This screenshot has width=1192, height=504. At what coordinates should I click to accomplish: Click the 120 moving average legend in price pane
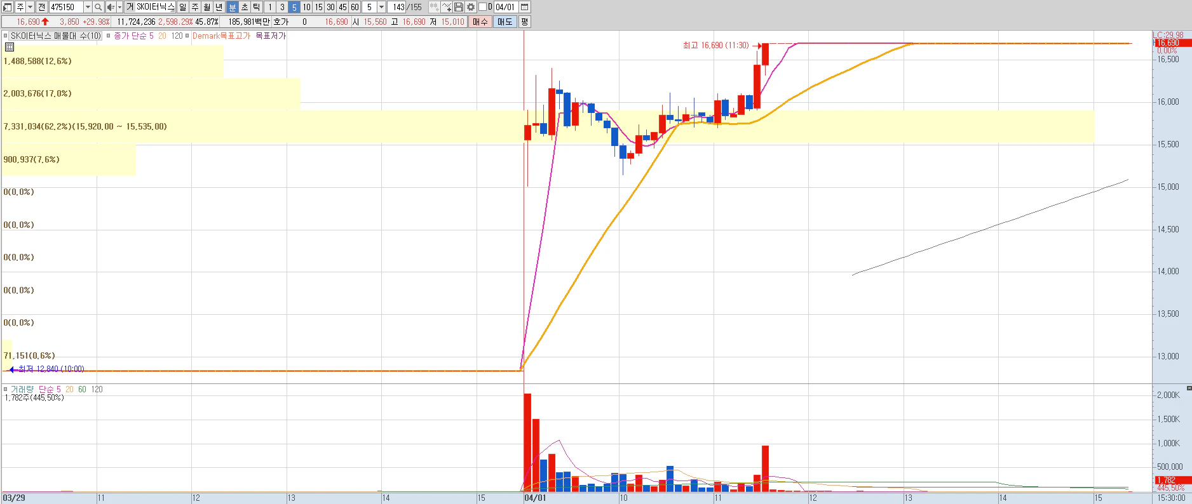177,36
